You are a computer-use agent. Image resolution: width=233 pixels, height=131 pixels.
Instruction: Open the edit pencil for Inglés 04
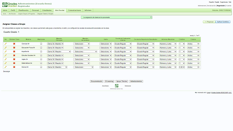[x=5, y=59]
